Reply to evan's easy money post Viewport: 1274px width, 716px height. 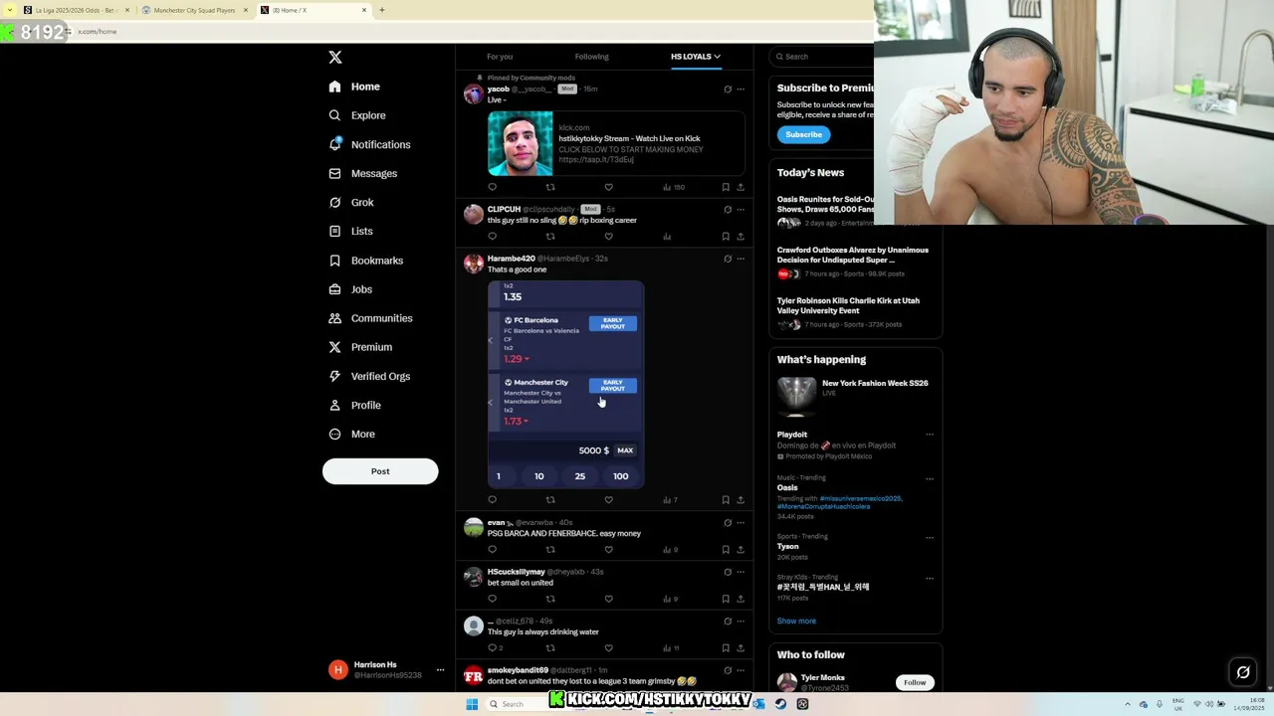[492, 549]
